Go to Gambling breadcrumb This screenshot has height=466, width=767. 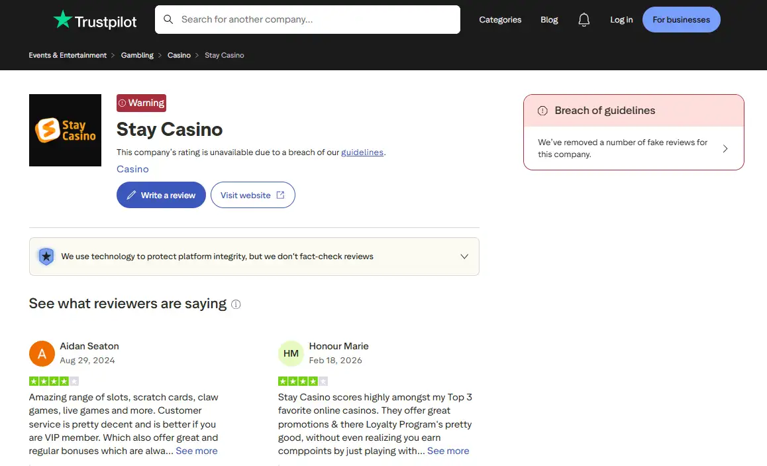point(137,55)
